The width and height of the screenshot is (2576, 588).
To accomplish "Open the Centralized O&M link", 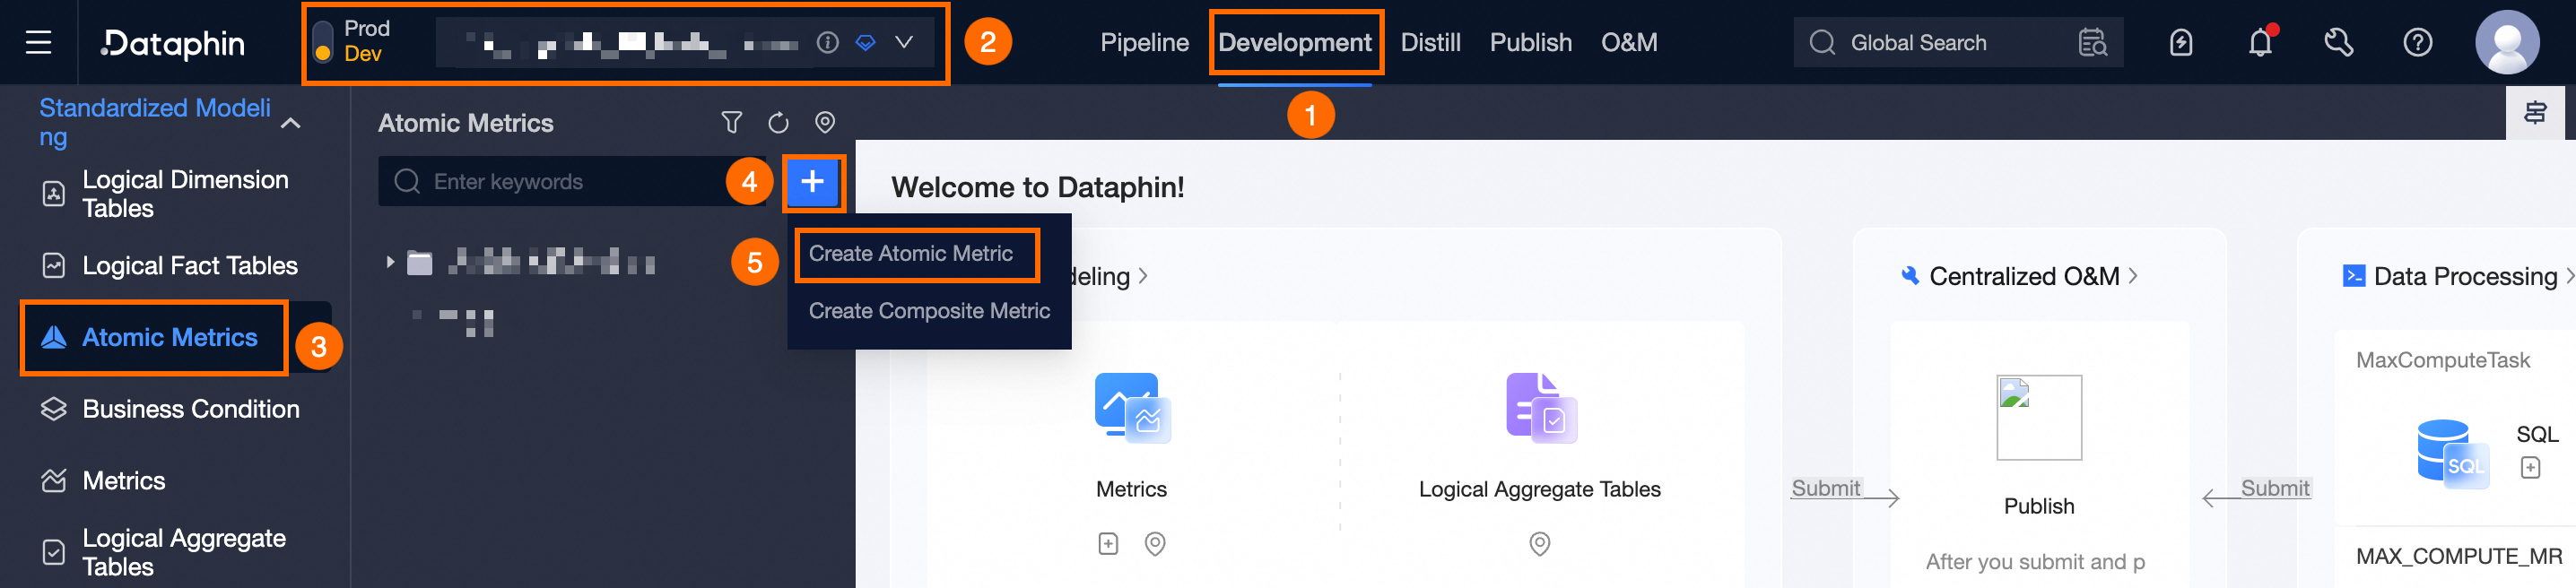I will [x=2023, y=276].
